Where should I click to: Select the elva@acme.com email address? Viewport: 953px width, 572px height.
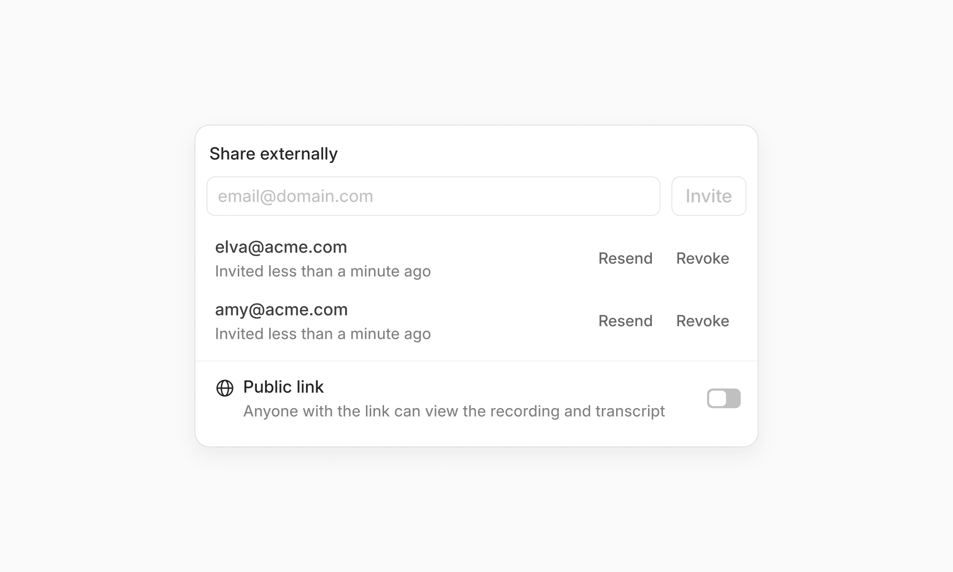pyautogui.click(x=281, y=247)
